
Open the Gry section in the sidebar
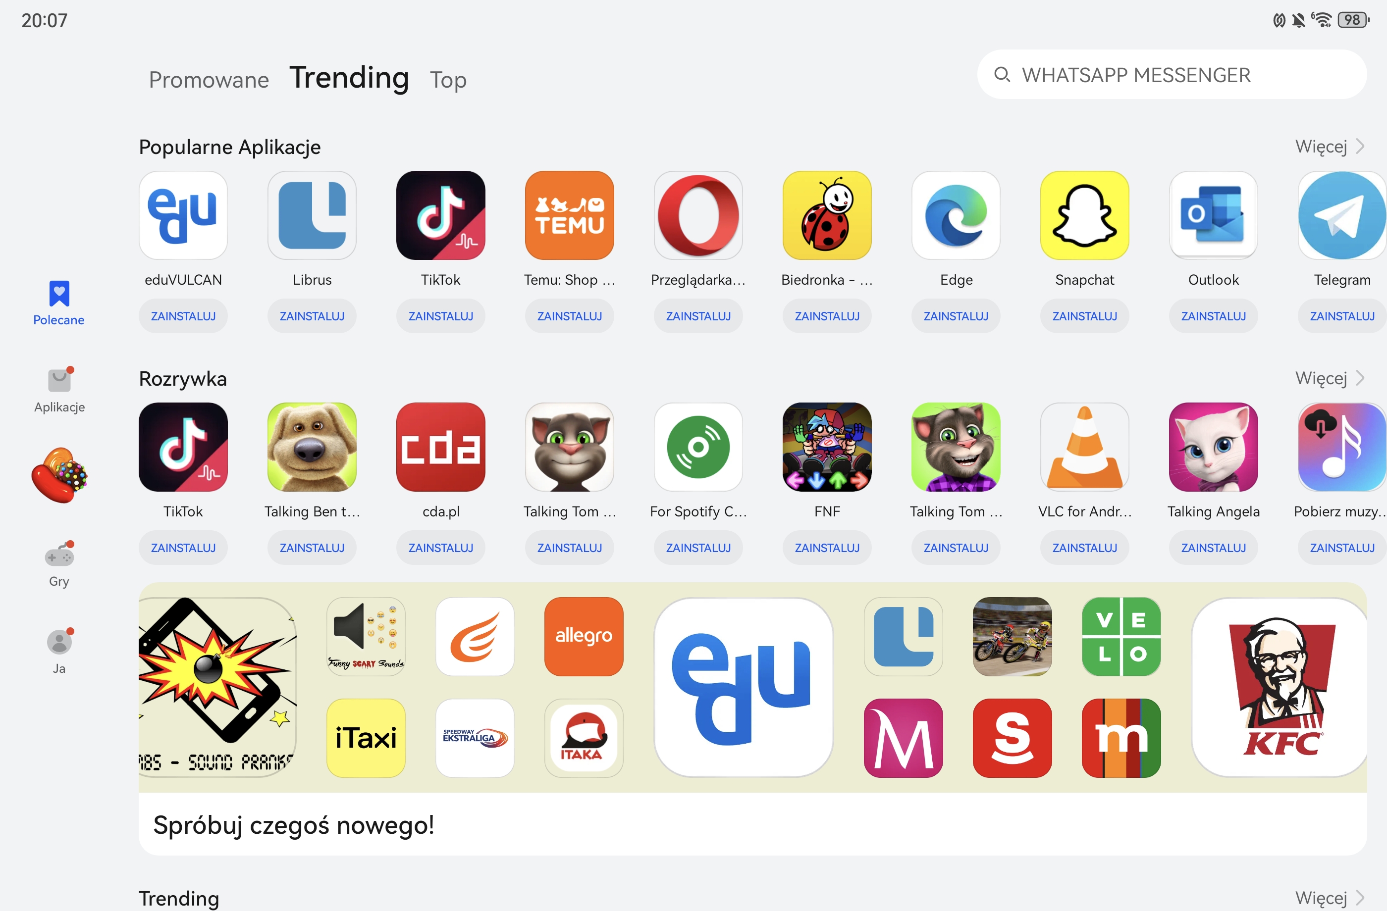point(59,564)
